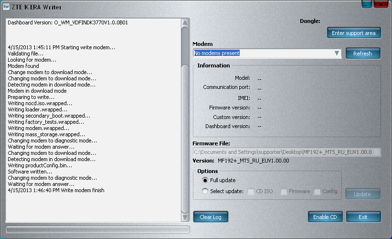Viewport: 392px width, 239px height.
Task: Refresh the modem list
Action: 363,54
